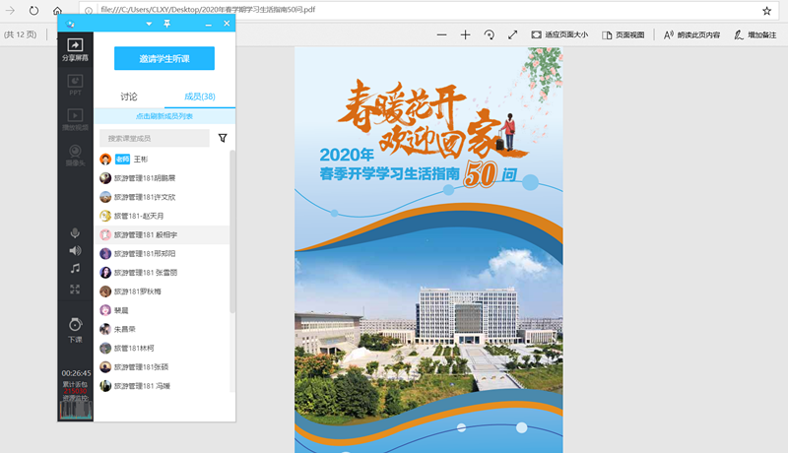The height and width of the screenshot is (453, 788).
Task: Select the 成员(38) members tab
Action: 200,97
